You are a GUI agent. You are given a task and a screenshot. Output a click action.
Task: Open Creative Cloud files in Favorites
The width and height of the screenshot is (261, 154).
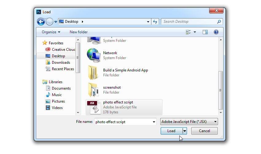pyautogui.click(x=64, y=50)
